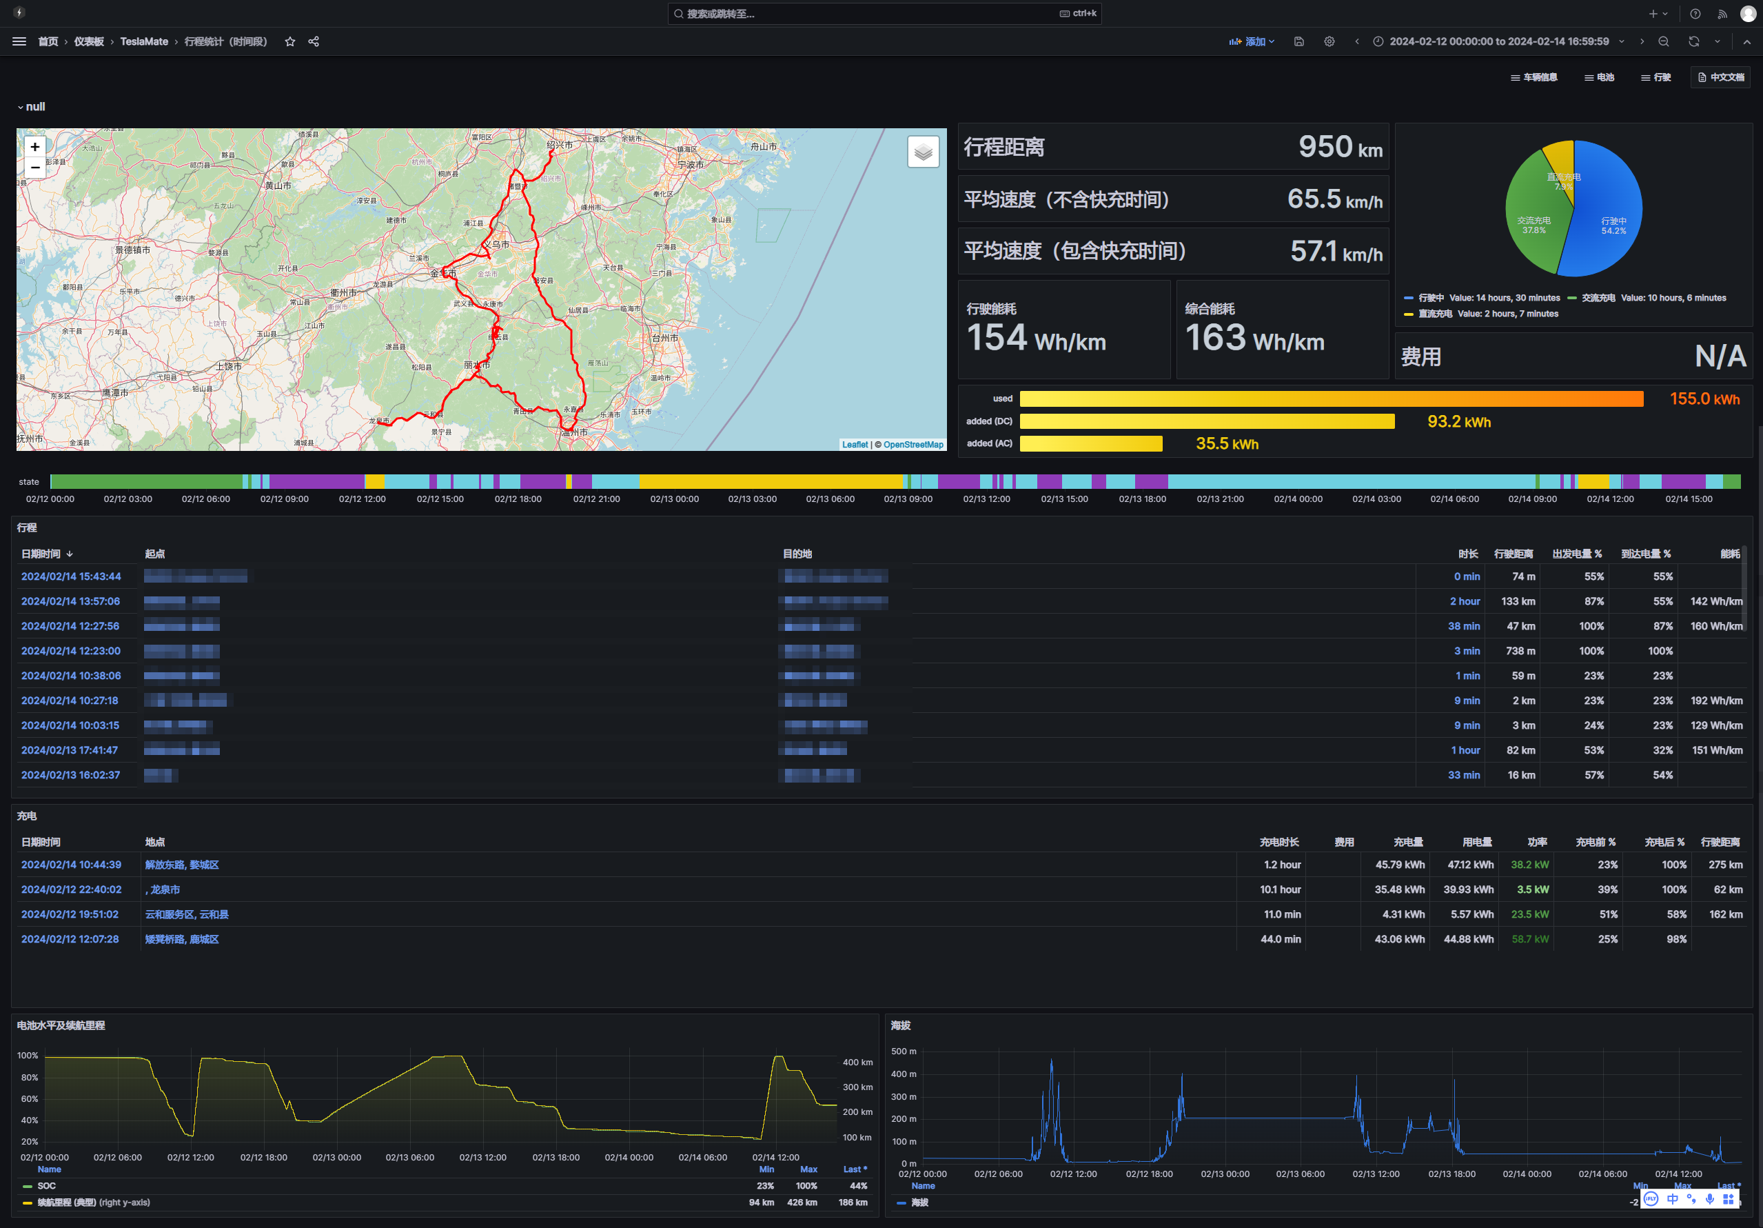Refresh the dashboard
The height and width of the screenshot is (1228, 1763).
tap(1693, 41)
